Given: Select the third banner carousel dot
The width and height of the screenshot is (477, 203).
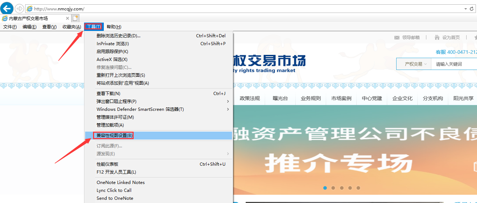Looking at the screenshot, I should (x=342, y=188).
